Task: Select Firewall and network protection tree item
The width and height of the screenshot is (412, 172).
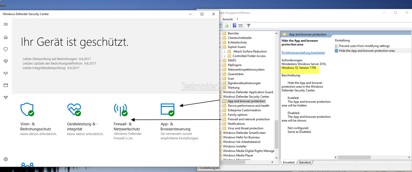Action: click(x=249, y=119)
